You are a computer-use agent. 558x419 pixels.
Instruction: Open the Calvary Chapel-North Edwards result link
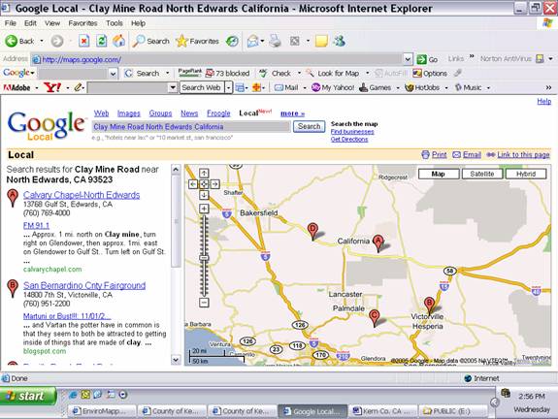pos(82,195)
